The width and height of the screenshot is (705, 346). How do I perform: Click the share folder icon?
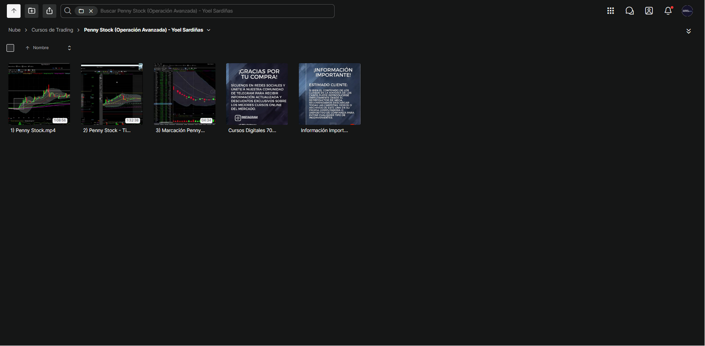coord(49,11)
